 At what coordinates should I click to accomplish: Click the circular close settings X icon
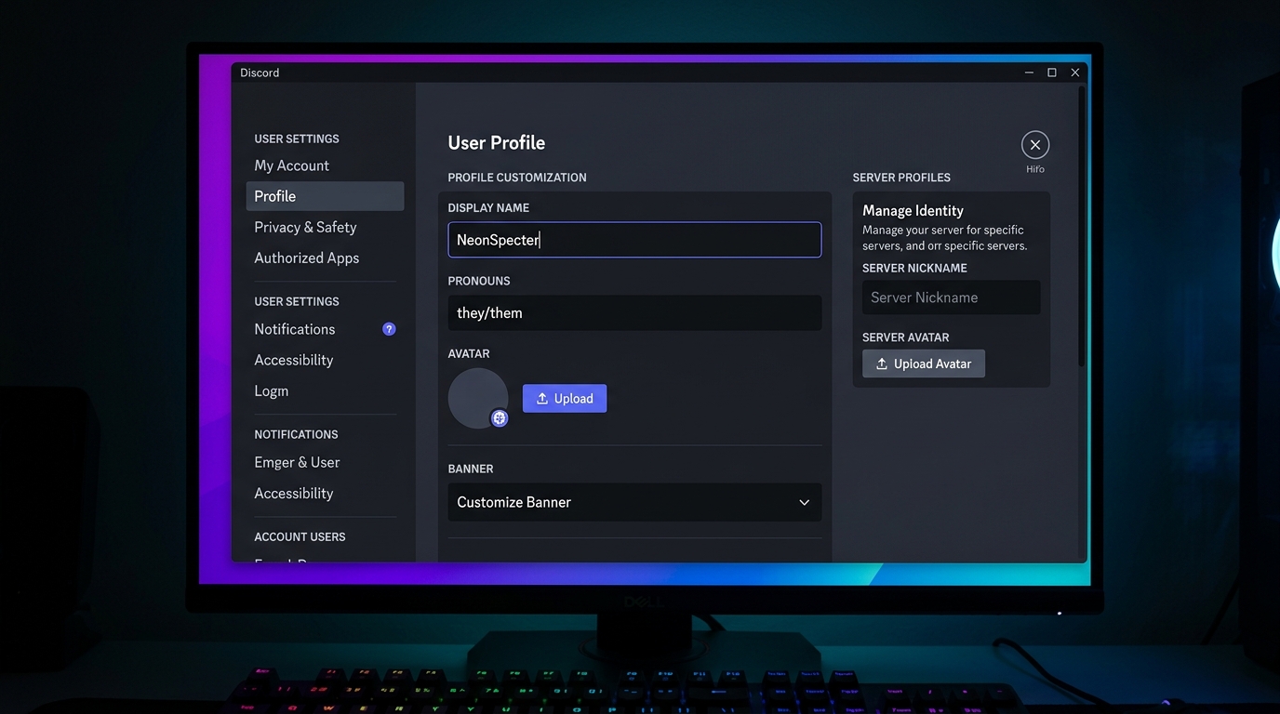click(1035, 145)
